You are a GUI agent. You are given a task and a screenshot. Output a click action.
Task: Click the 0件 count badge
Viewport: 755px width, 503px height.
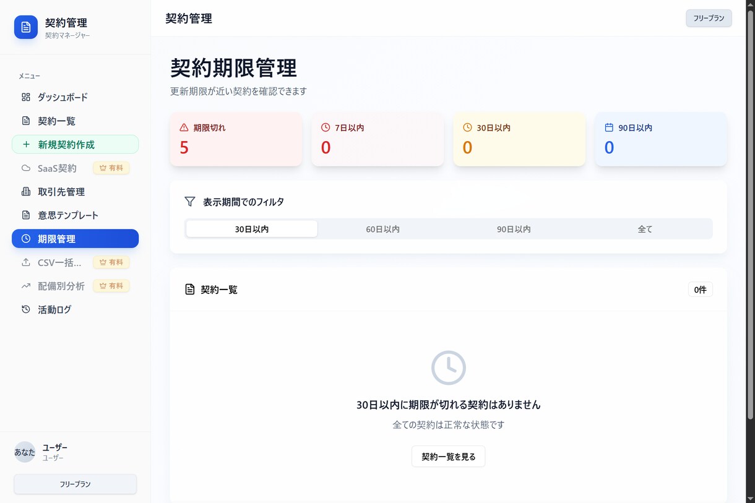pyautogui.click(x=701, y=290)
